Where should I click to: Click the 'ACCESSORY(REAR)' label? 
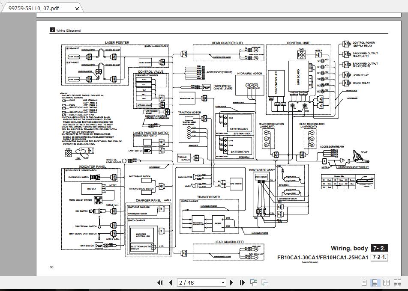coord(332,147)
